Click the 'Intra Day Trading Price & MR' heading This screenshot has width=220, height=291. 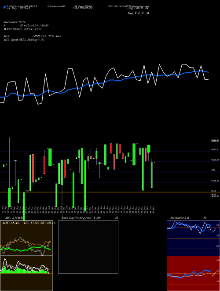pos(81,218)
